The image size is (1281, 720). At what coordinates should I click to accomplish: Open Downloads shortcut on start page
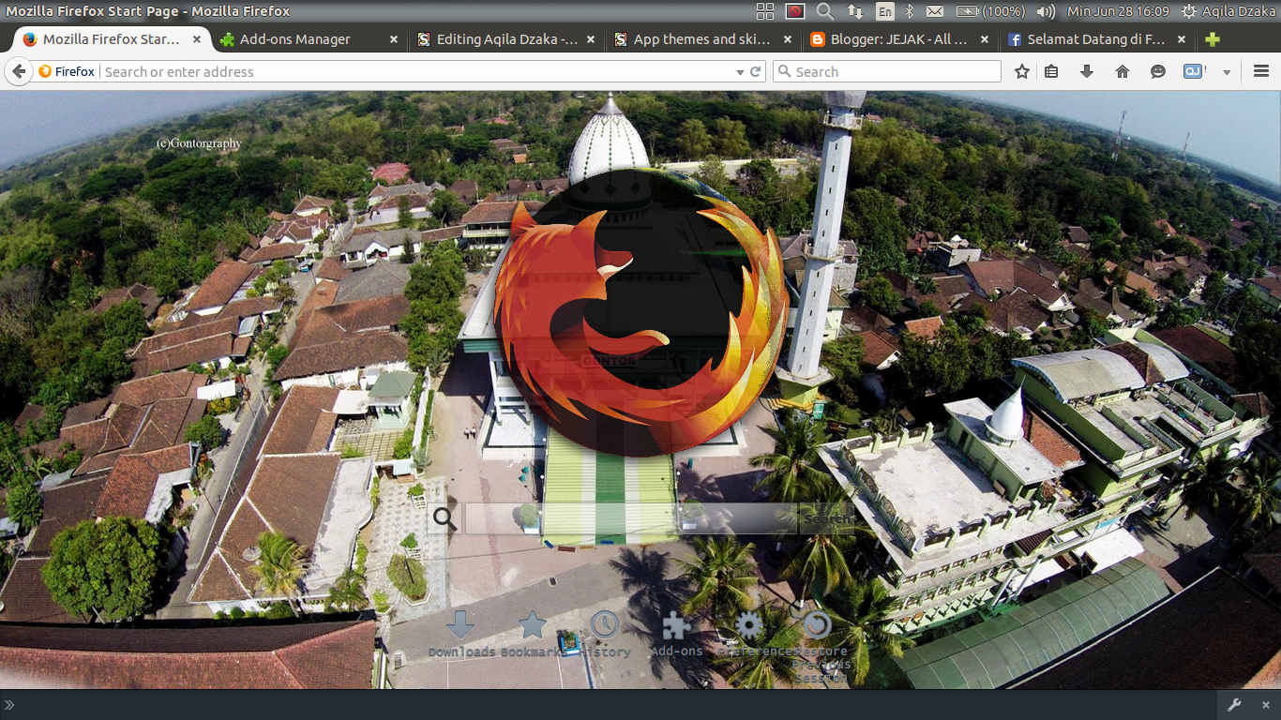pos(460,635)
